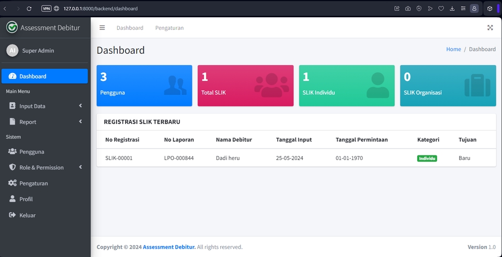Expand the Input Data submenu chevron

pos(81,105)
